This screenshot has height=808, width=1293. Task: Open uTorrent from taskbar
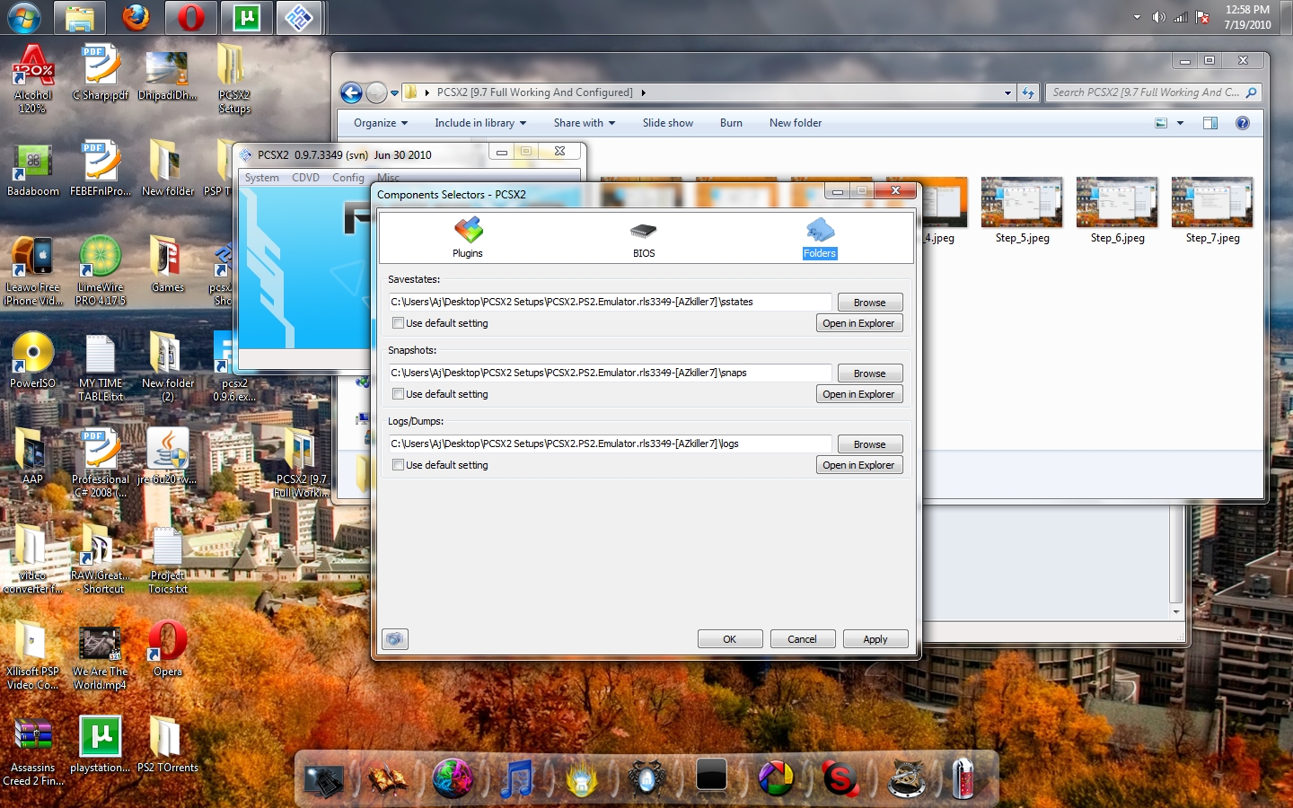coord(246,17)
